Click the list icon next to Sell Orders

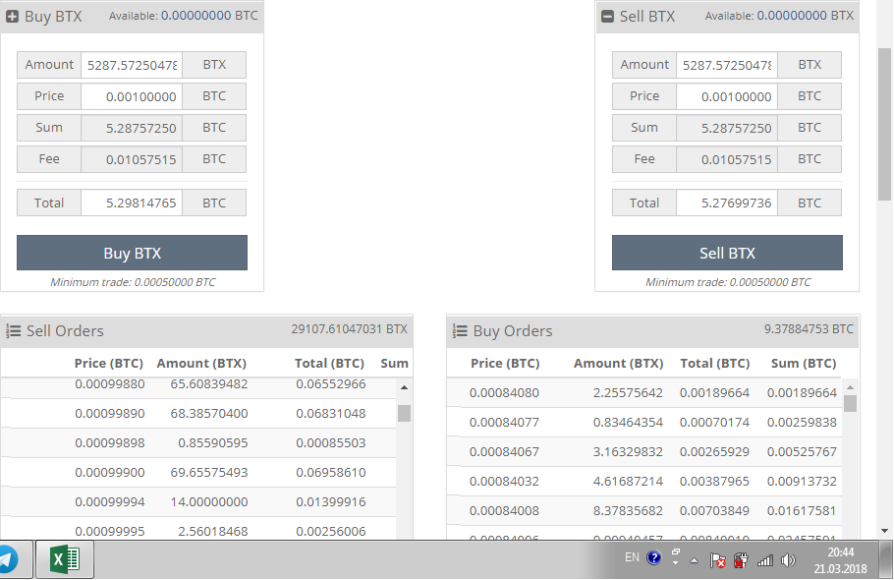pos(14,331)
